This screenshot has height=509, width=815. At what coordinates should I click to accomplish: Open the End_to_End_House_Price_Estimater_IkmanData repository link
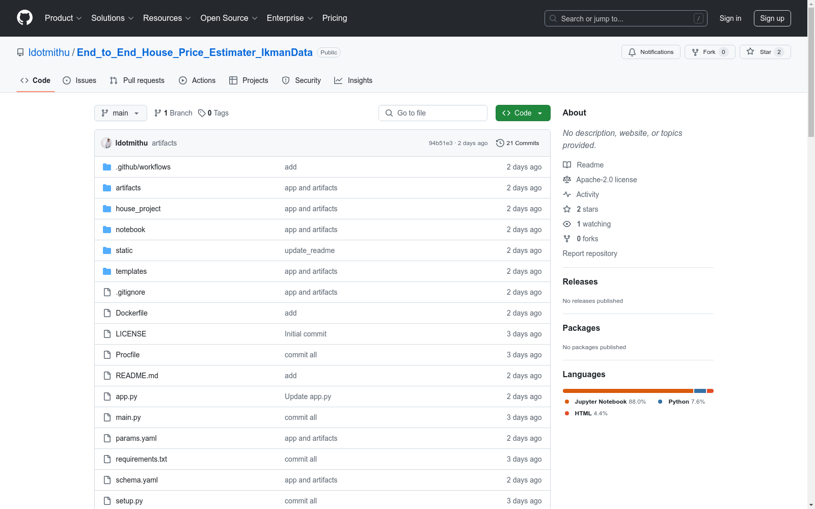point(195,52)
